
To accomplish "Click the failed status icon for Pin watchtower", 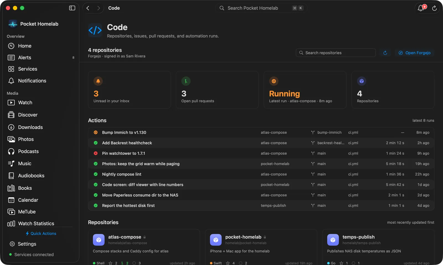I will tap(96, 153).
